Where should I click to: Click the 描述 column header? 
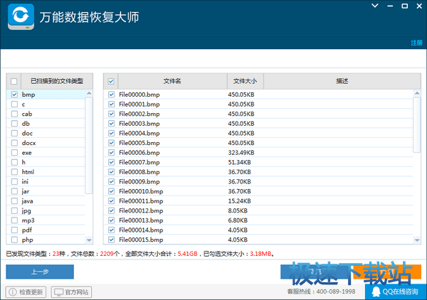(x=342, y=81)
